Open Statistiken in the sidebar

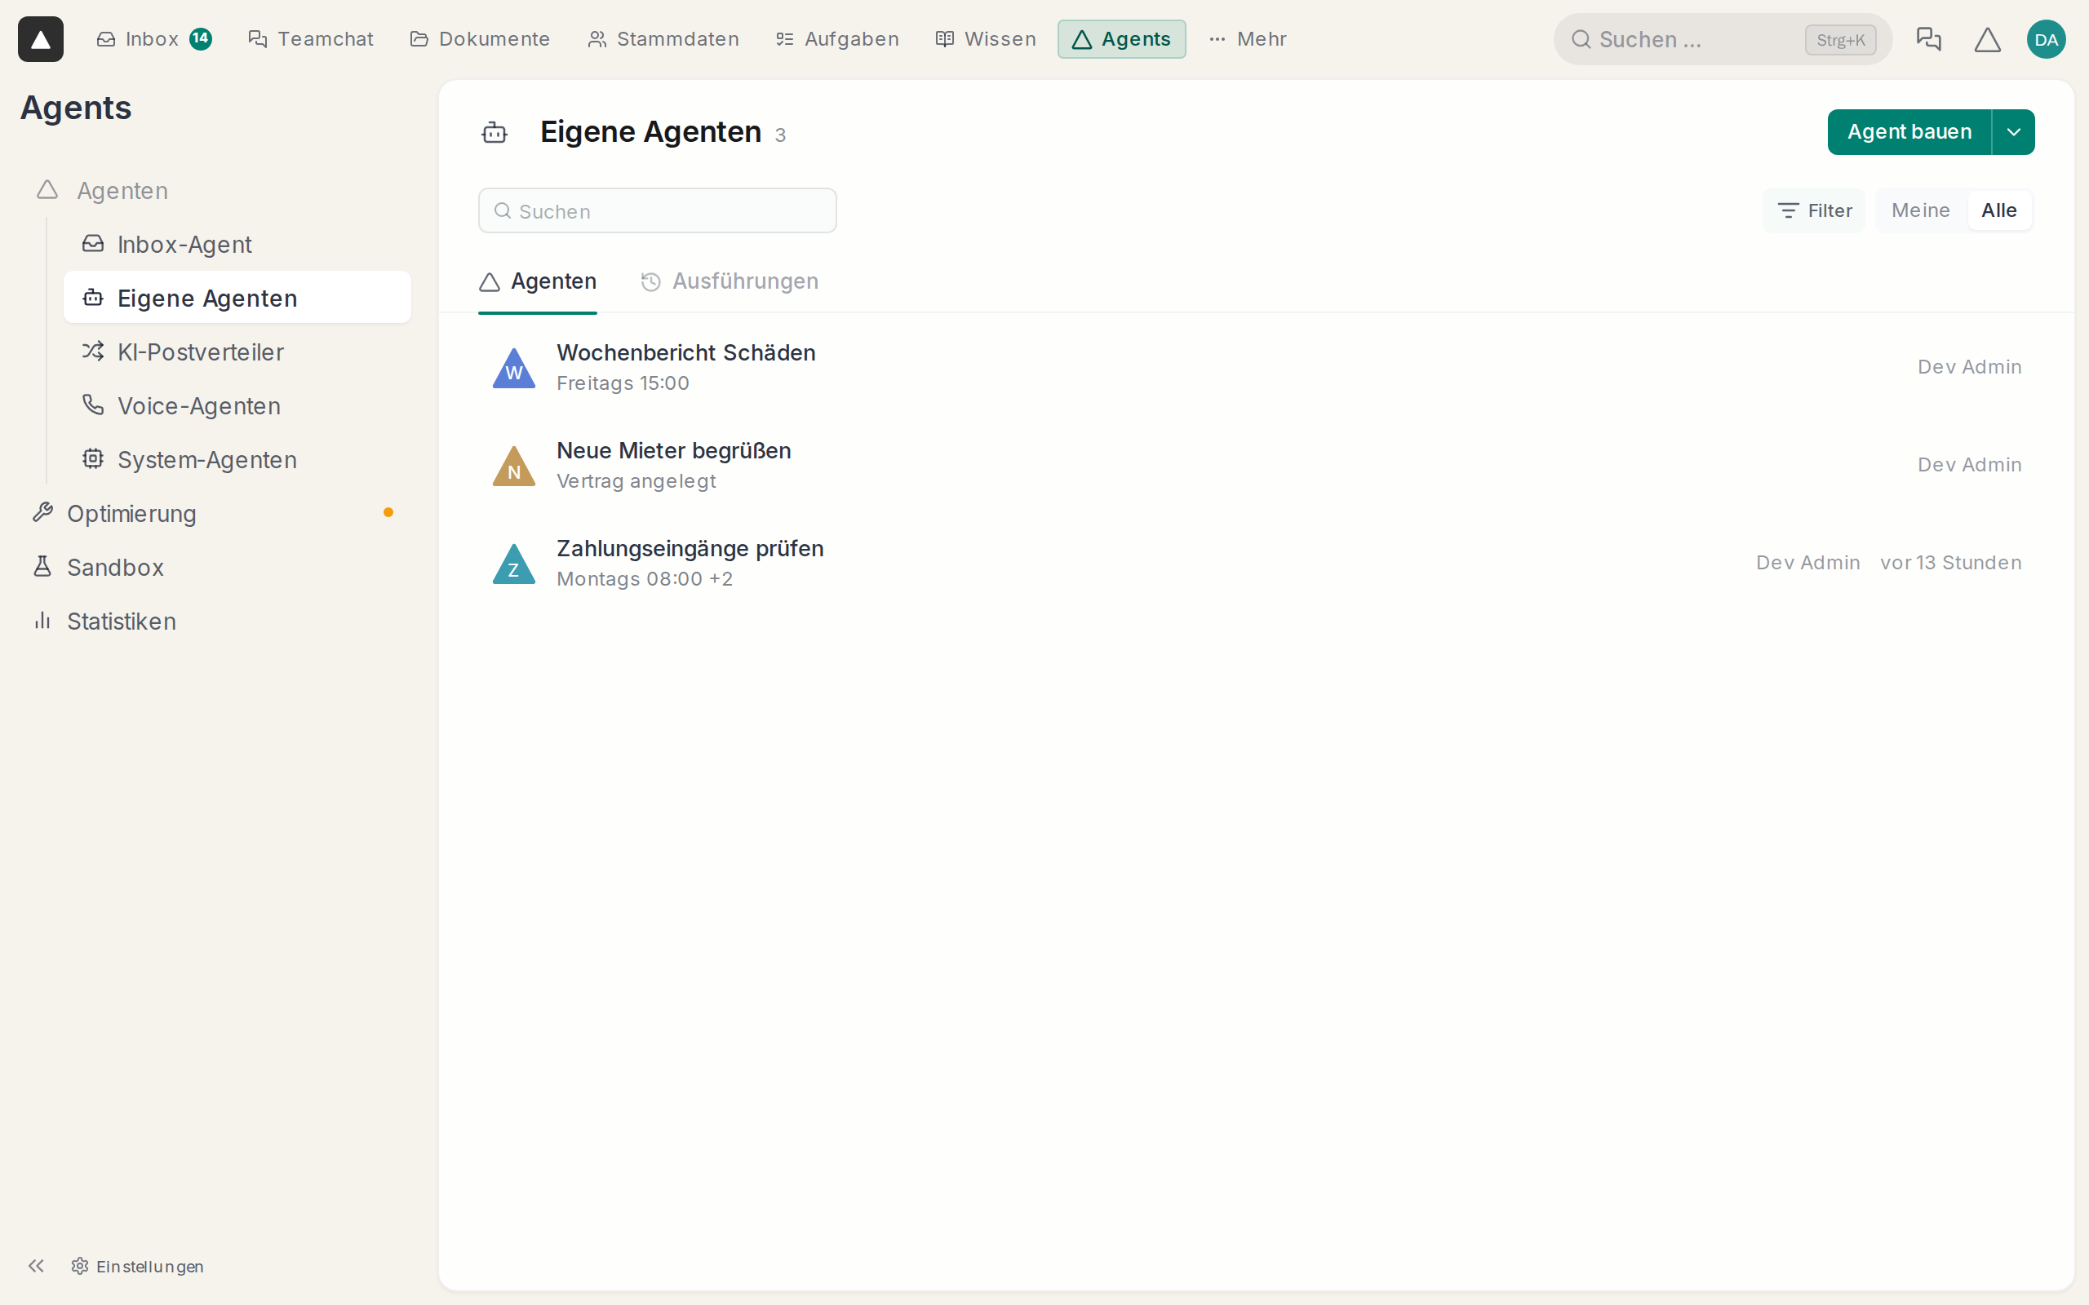pyautogui.click(x=214, y=622)
